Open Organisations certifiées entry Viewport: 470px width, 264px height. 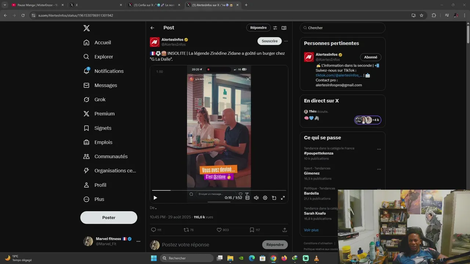(110, 170)
